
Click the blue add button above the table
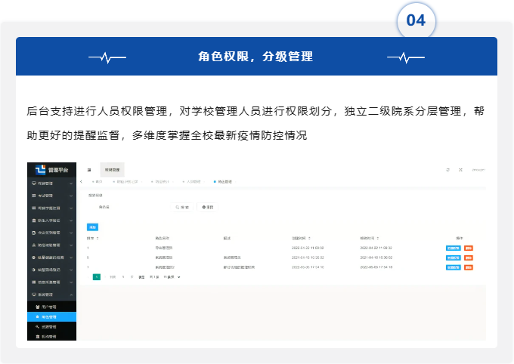tap(93, 226)
